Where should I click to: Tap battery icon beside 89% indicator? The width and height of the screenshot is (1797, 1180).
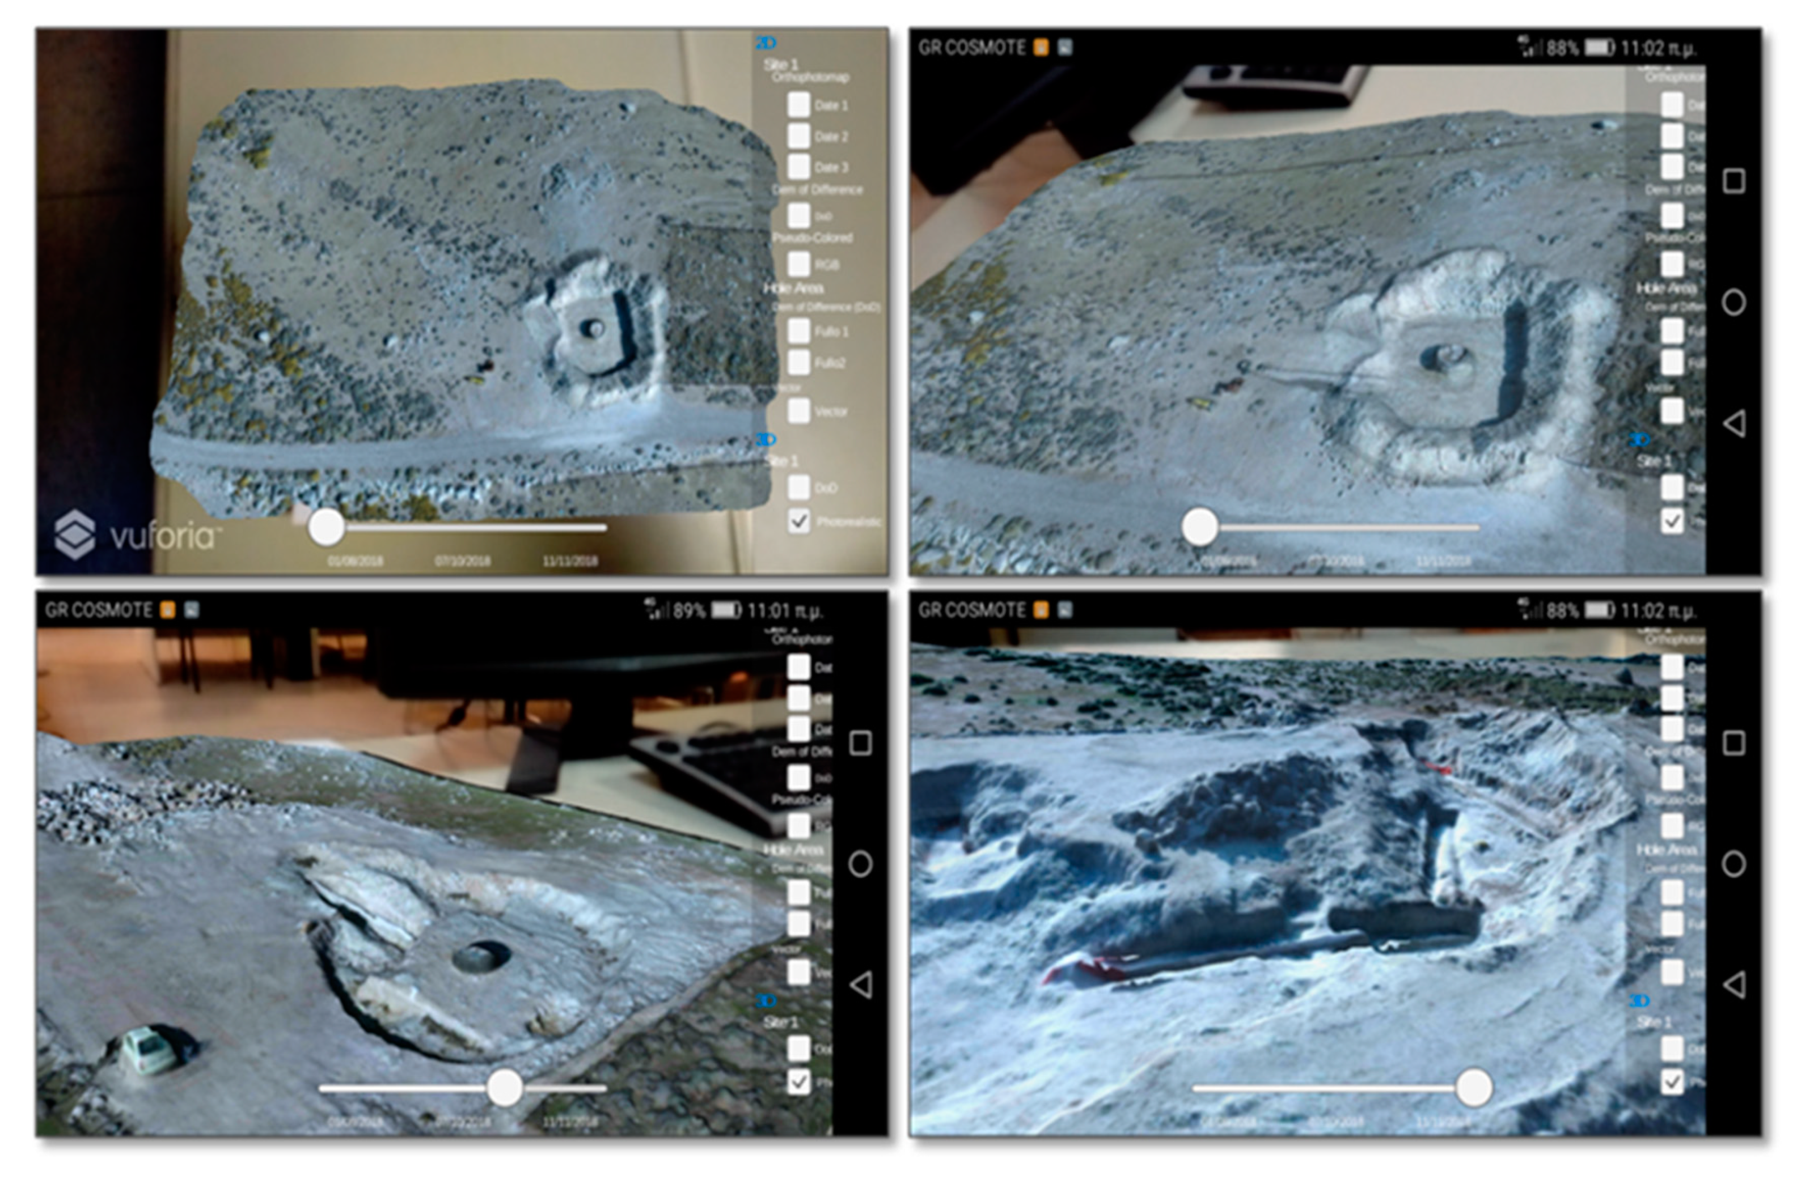(x=726, y=610)
